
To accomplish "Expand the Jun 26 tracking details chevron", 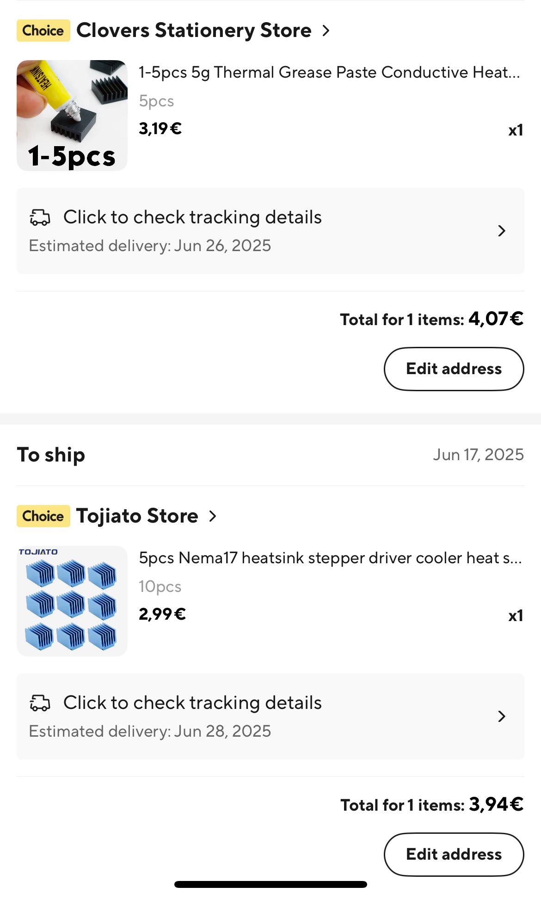I will (502, 231).
